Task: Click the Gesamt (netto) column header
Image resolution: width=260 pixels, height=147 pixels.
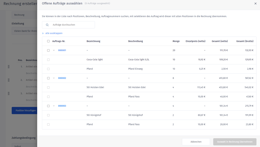Action: [220, 41]
